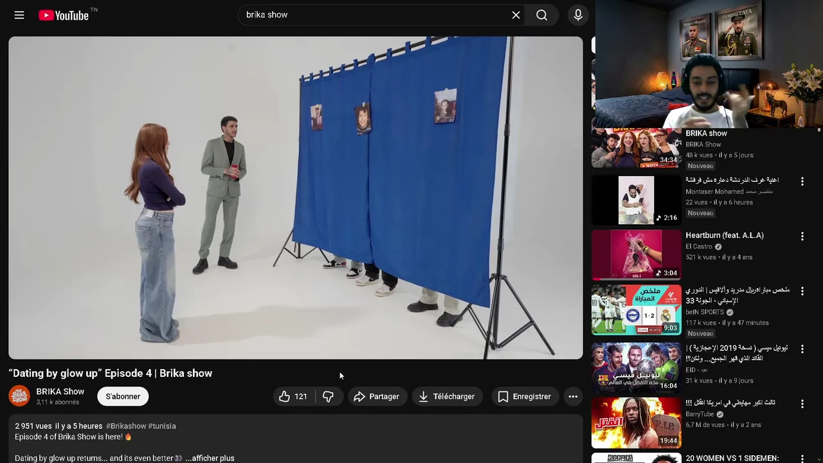Image resolution: width=823 pixels, height=463 pixels.
Task: Open the #tunisia hashtag
Action: (x=162, y=426)
